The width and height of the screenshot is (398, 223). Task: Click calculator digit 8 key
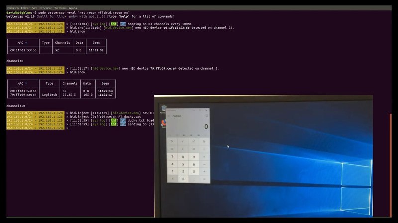(183, 157)
